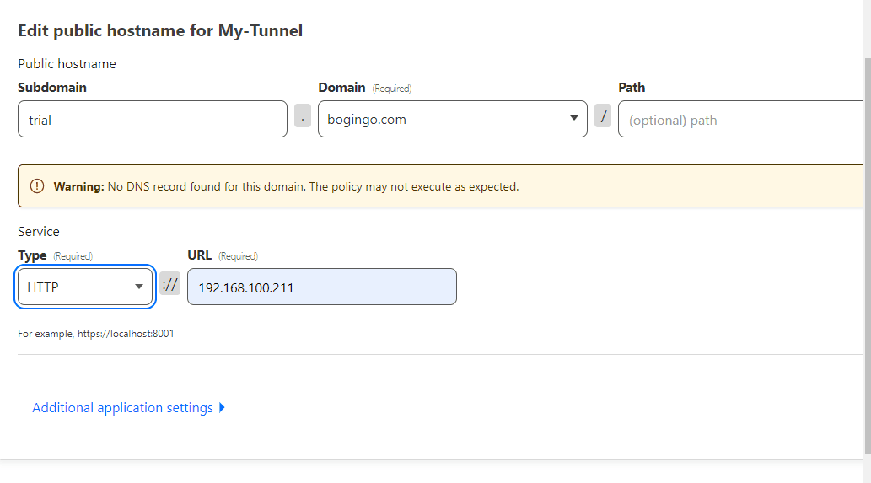Image resolution: width=871 pixels, height=483 pixels.
Task: Open the service Type dropdown set to HTTP
Action: point(85,287)
